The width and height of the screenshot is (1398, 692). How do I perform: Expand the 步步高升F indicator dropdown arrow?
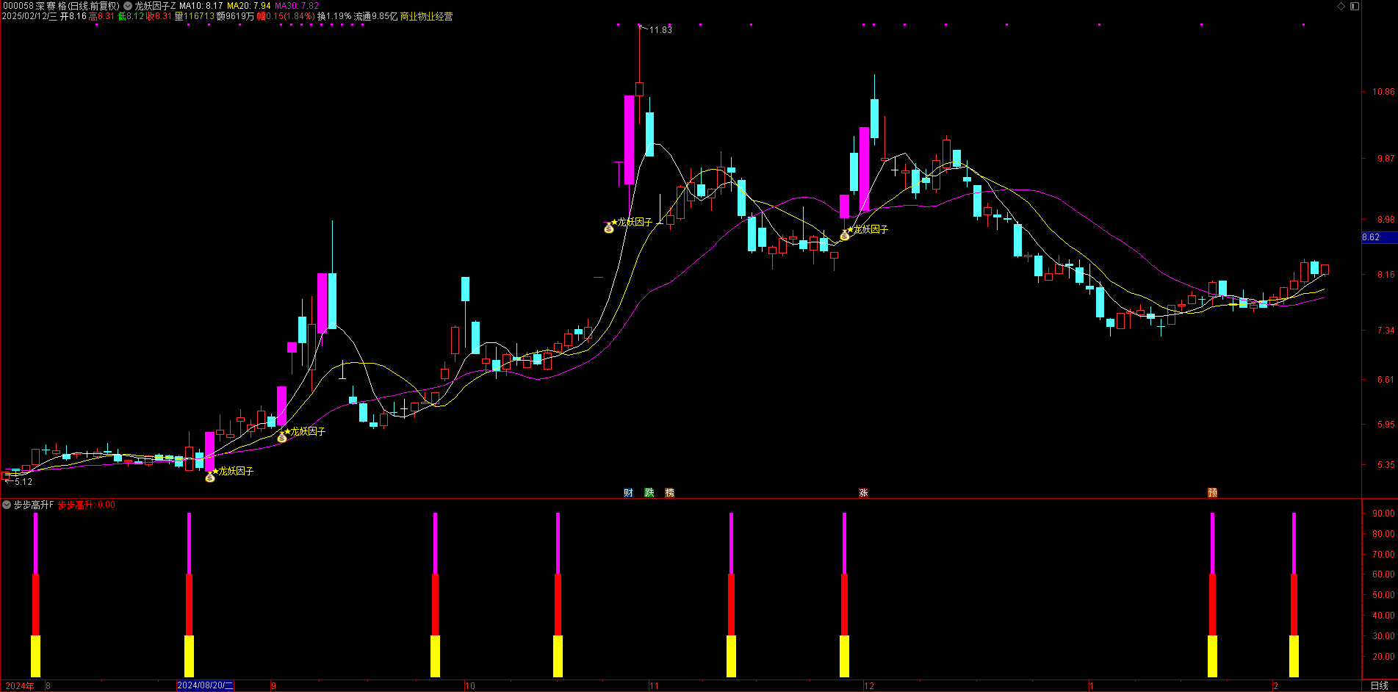7,505
